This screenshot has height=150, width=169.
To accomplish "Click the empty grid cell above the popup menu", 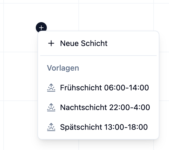I will click(116, 16).
